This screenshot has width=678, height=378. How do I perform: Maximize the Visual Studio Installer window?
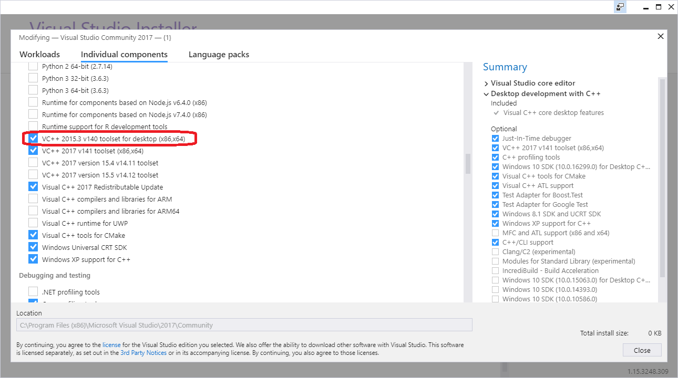pyautogui.click(x=658, y=7)
